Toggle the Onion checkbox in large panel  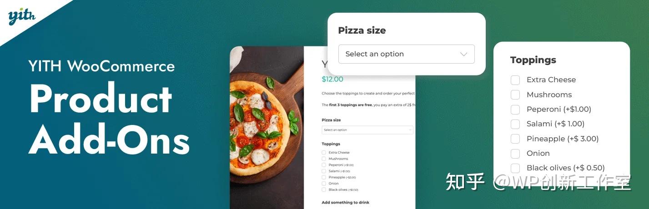515,153
